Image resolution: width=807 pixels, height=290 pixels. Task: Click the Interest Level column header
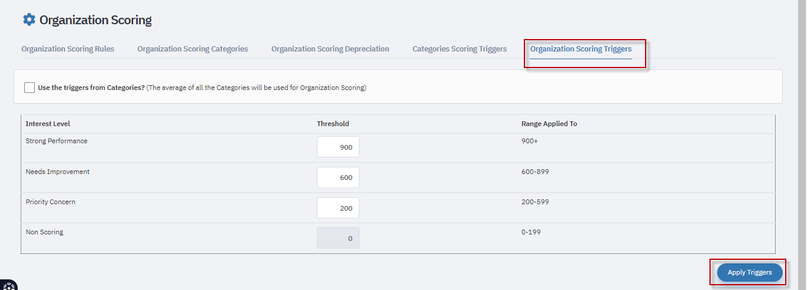point(48,124)
